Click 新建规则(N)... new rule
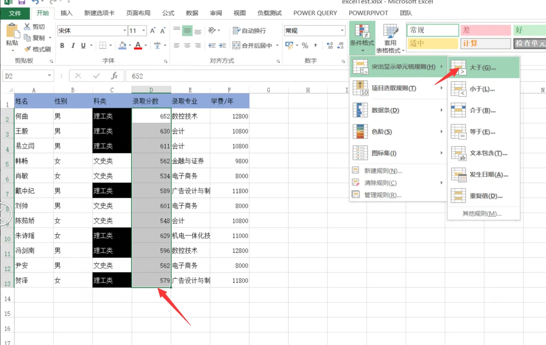 pos(398,171)
